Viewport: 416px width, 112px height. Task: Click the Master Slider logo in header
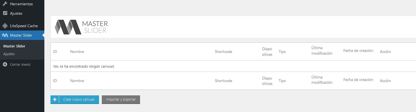click(x=81, y=27)
